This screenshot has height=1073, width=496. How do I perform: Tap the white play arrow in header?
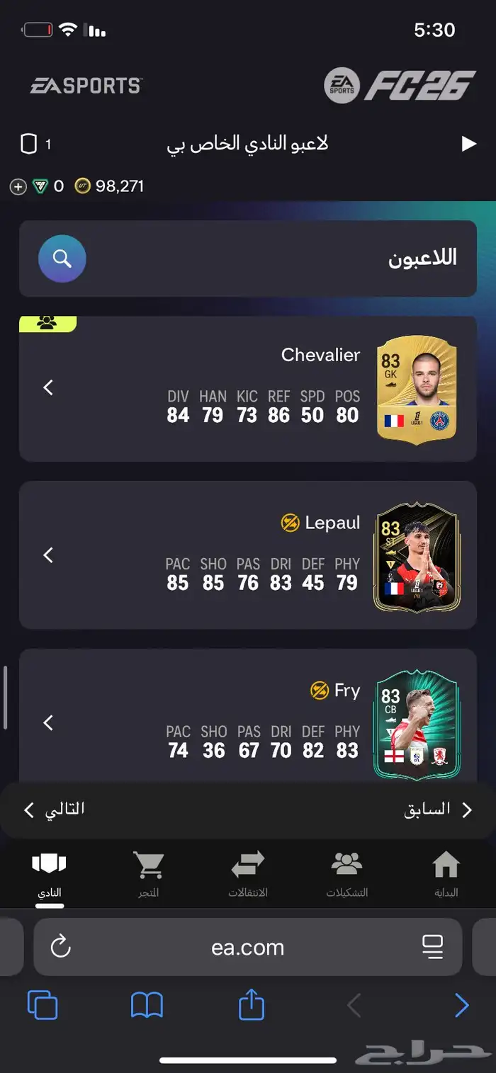click(x=468, y=144)
